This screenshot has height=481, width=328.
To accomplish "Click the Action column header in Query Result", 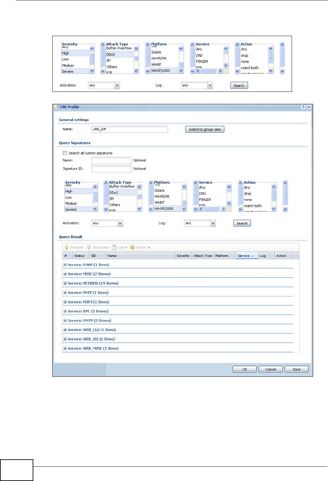I will click(283, 256).
